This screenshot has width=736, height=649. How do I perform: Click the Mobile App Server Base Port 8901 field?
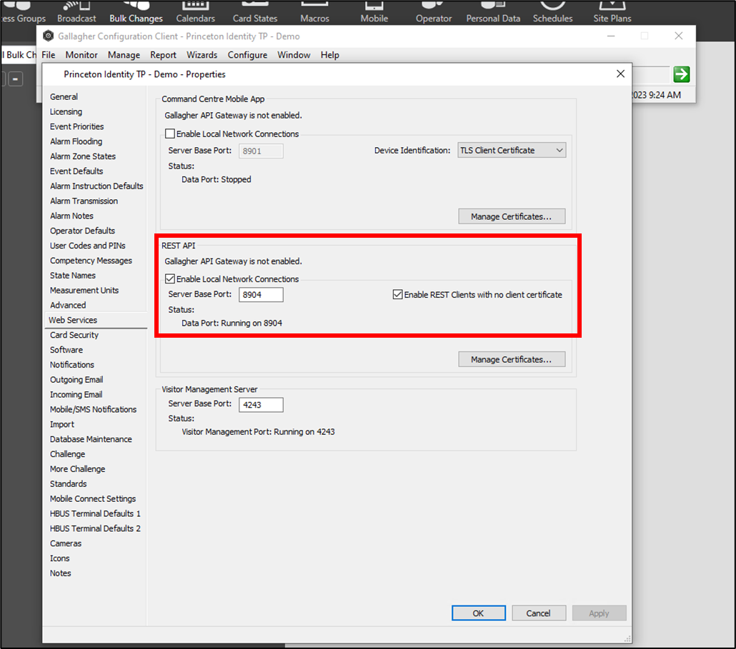pyautogui.click(x=261, y=151)
